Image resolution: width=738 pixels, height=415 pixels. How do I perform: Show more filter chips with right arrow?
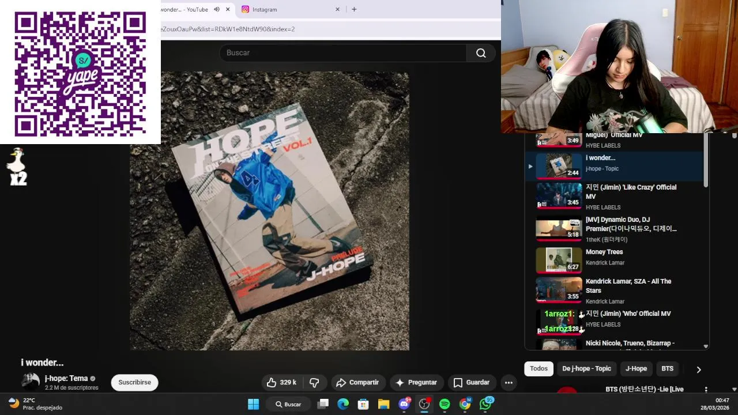pos(699,369)
